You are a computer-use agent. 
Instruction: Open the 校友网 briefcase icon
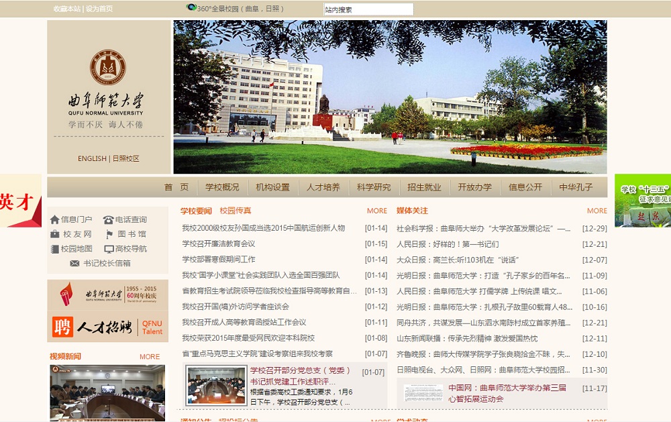click(x=55, y=234)
